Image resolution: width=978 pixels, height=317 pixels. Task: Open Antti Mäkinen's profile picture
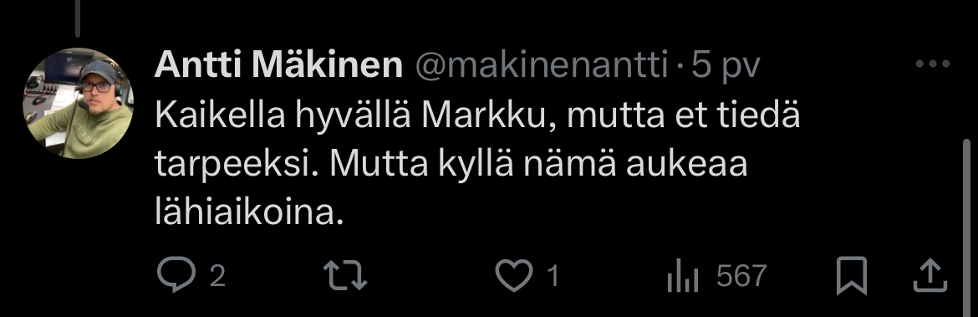[78, 104]
